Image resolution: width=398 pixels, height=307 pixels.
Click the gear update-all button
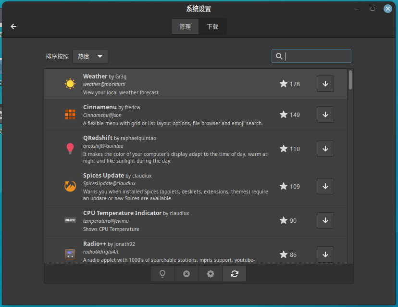click(x=211, y=274)
